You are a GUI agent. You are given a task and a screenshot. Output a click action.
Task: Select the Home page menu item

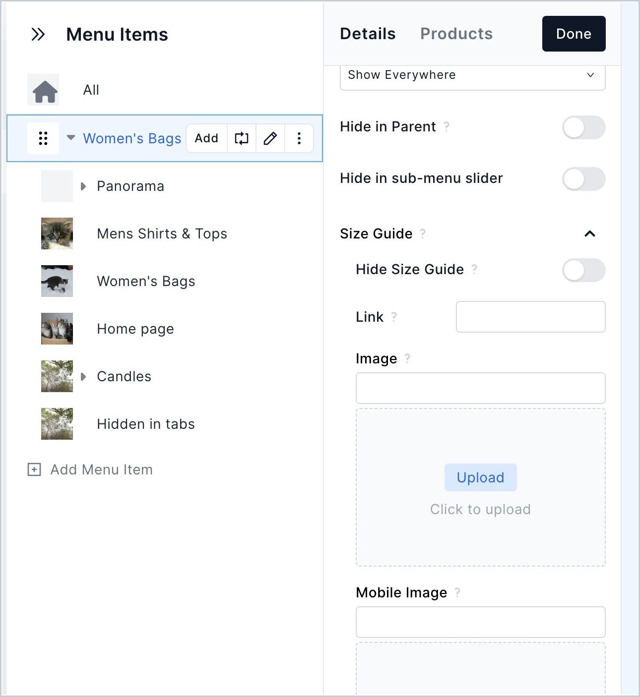pyautogui.click(x=135, y=329)
